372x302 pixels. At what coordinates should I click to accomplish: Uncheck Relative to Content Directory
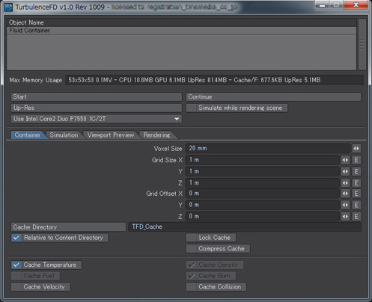(60, 238)
